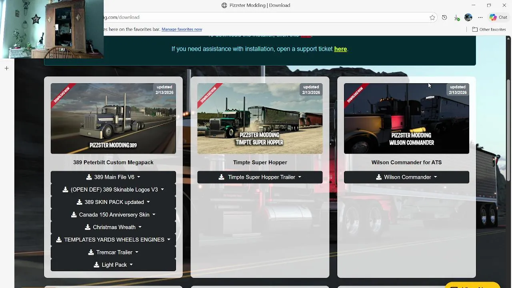Click download icon beside TEMPLATES YARDS WHEELS ENGINES
Screen dimensions: 512x288
(59, 240)
